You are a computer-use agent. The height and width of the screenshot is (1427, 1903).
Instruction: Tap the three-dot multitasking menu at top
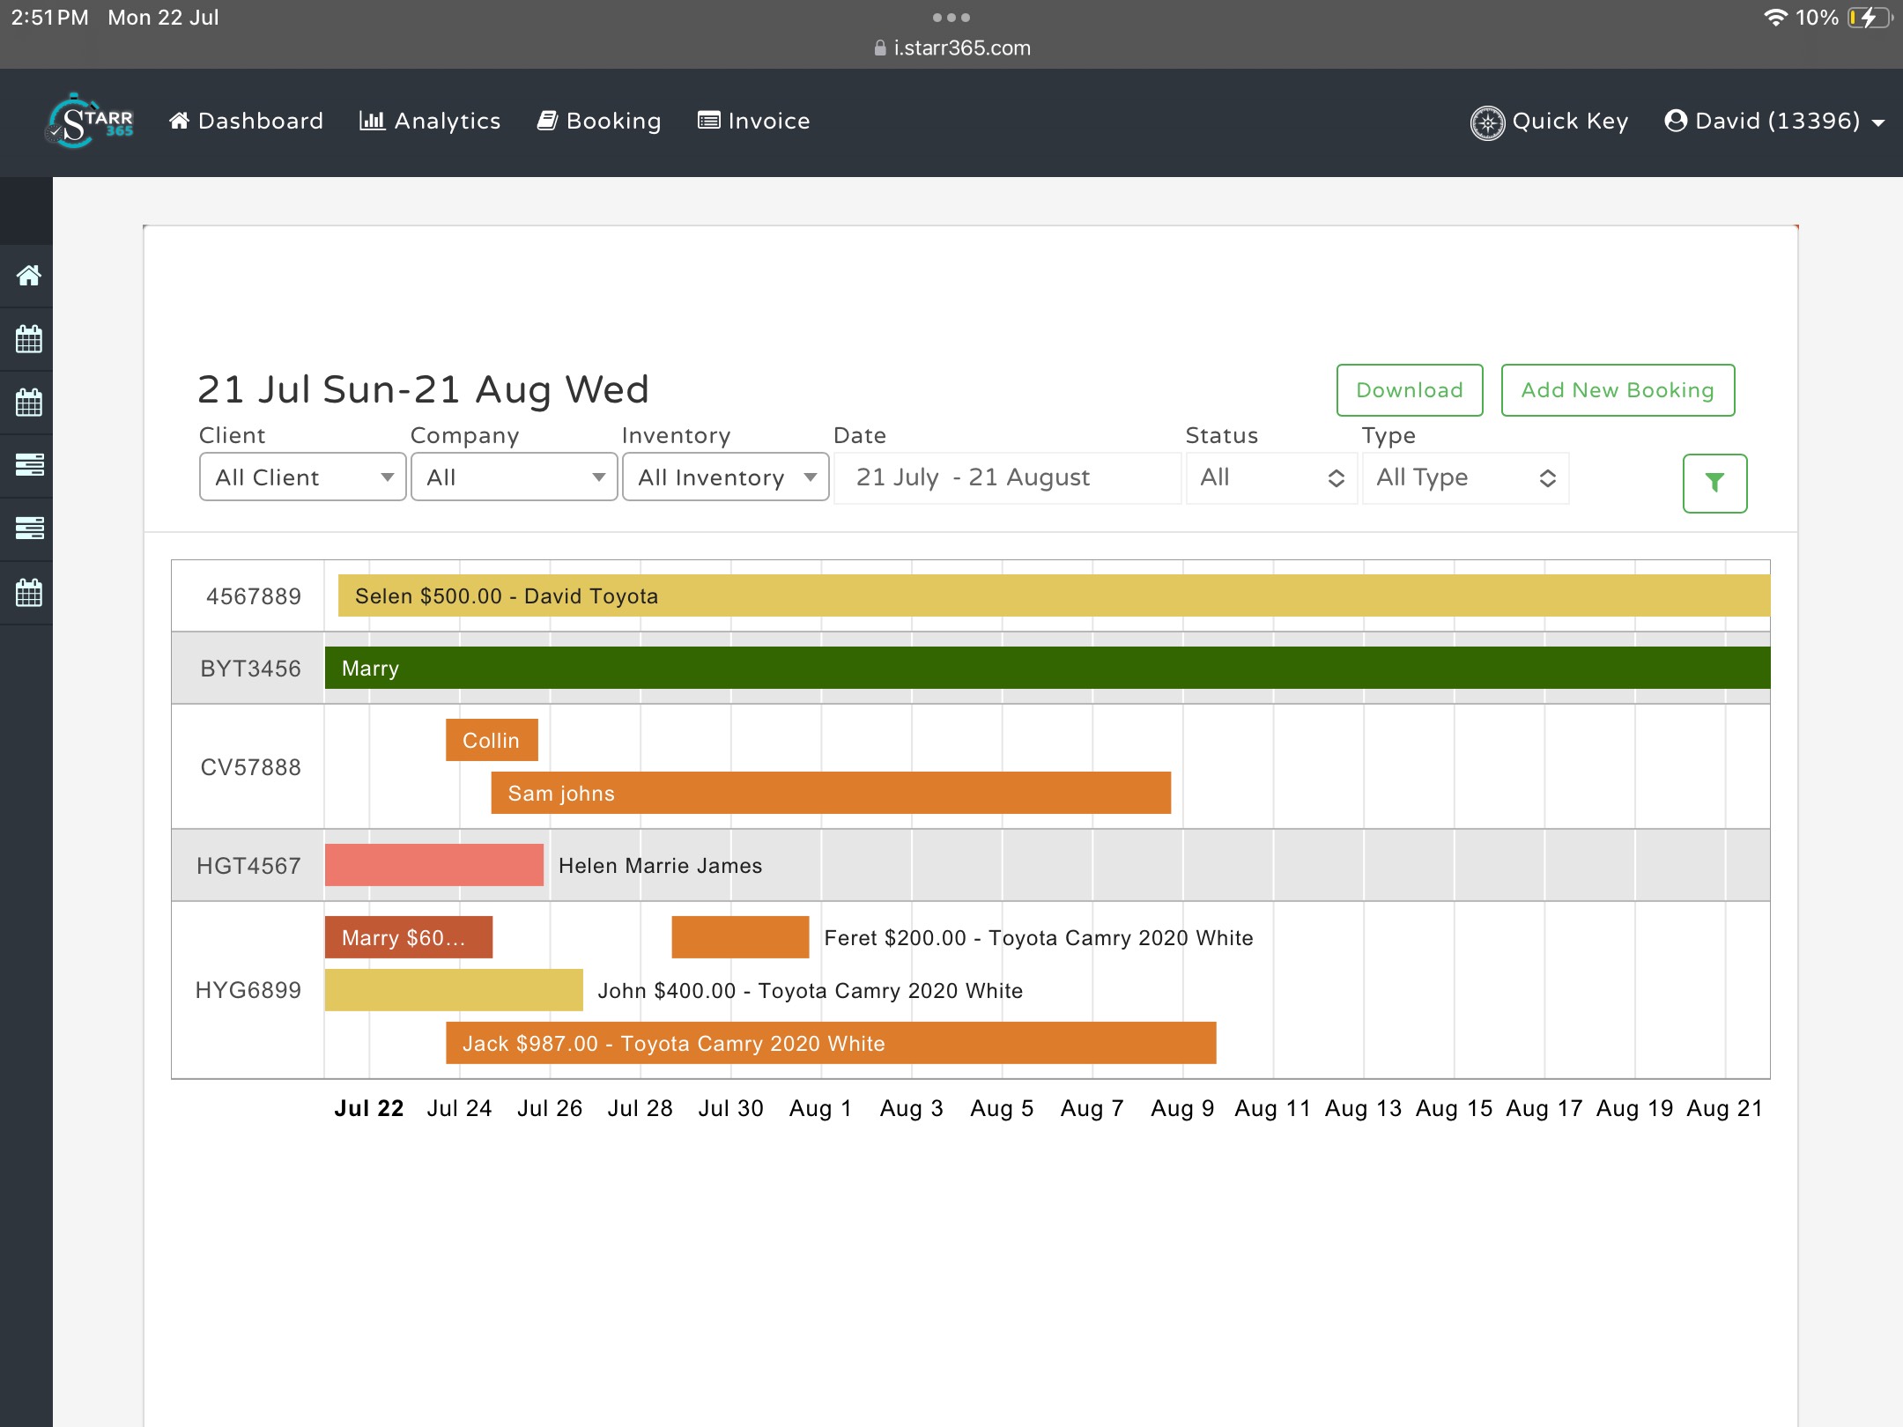(951, 18)
